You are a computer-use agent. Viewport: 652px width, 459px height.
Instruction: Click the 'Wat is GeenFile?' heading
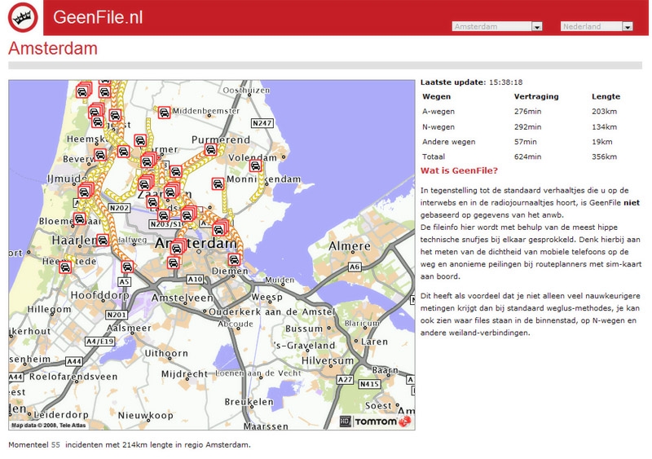tap(459, 171)
